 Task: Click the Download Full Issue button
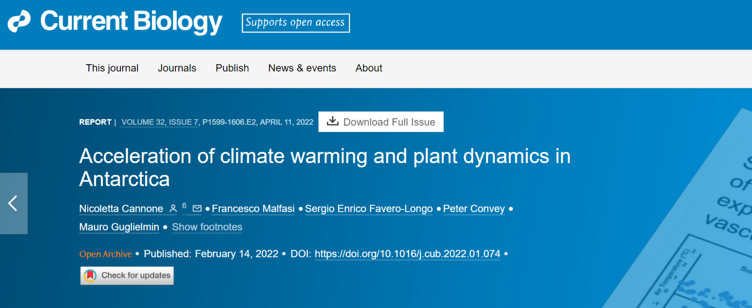381,122
